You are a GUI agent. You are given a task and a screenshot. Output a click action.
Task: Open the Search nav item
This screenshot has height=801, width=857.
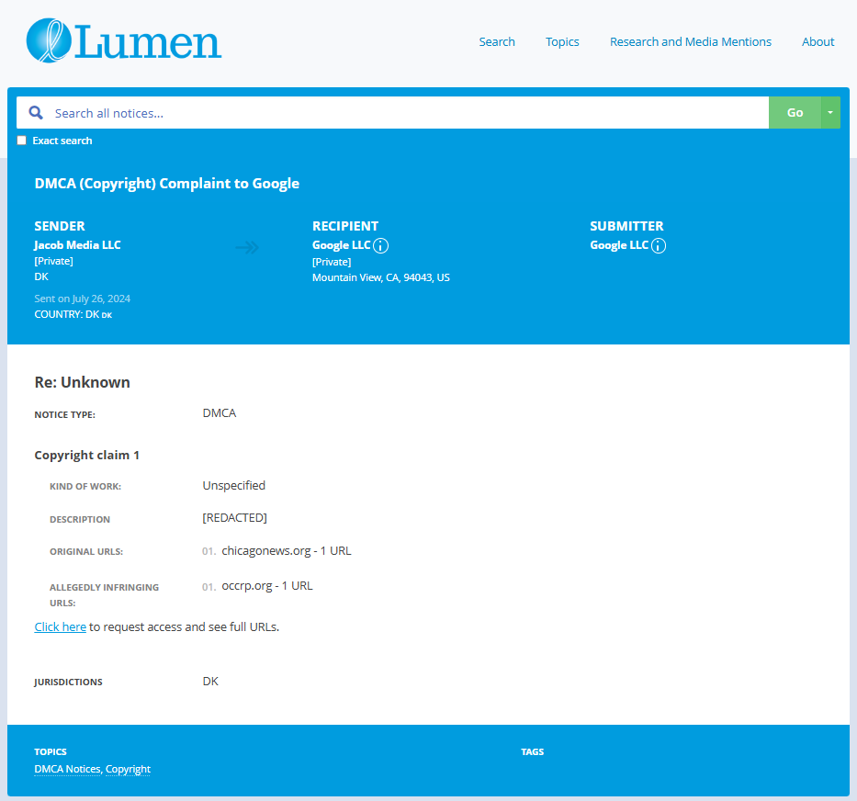pyautogui.click(x=497, y=41)
